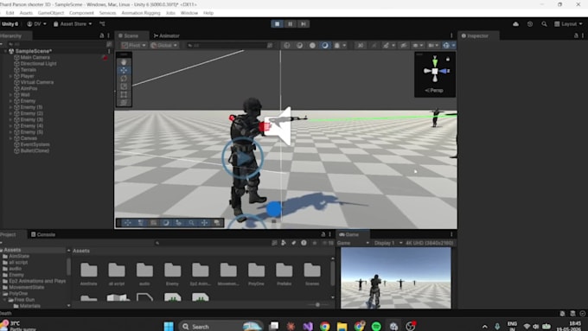Open the GameObject menu

tap(51, 13)
